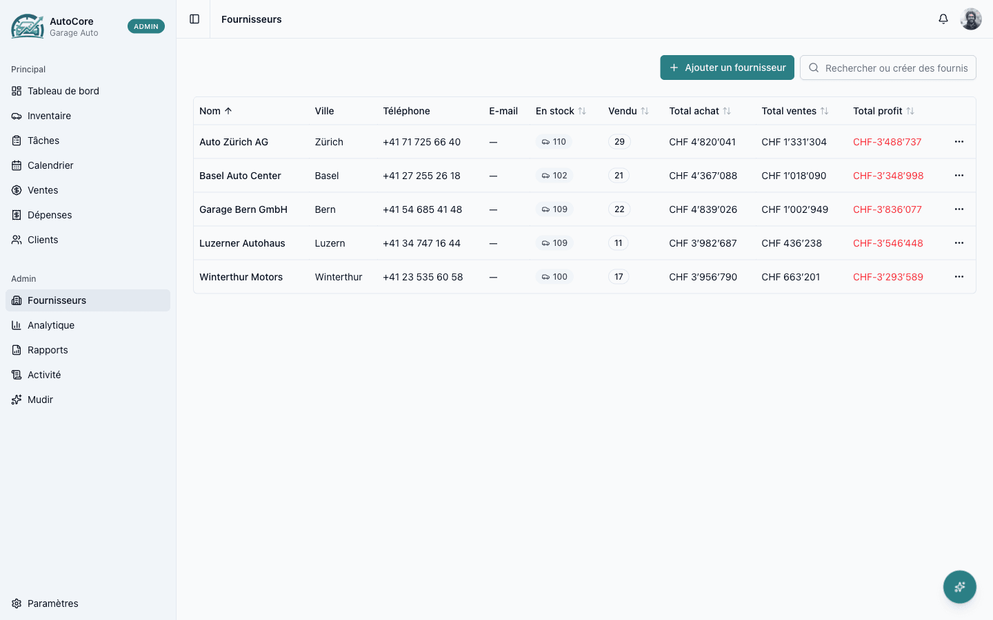Open the Garage Bern GmbH supplier

point(243,209)
